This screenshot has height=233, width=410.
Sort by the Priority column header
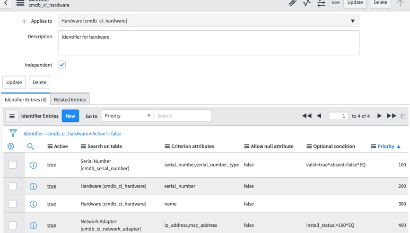click(x=386, y=147)
